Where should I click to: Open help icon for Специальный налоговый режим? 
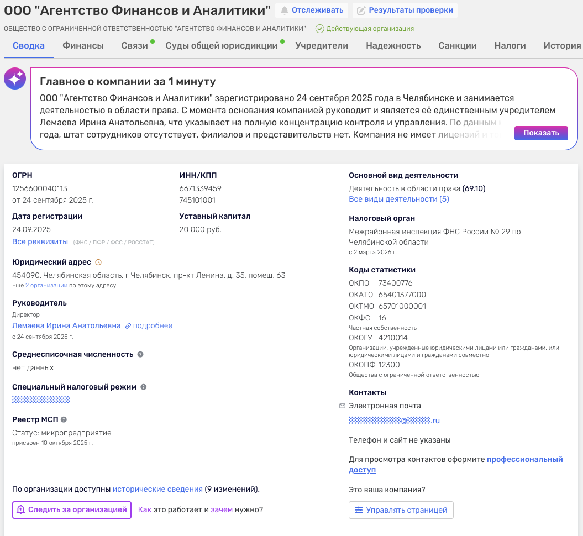tap(144, 387)
